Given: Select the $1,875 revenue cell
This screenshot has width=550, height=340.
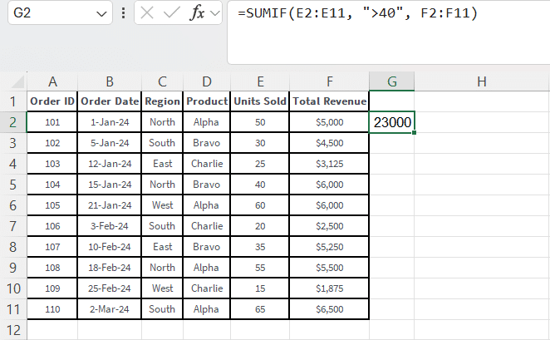Looking at the screenshot, I should (329, 288).
